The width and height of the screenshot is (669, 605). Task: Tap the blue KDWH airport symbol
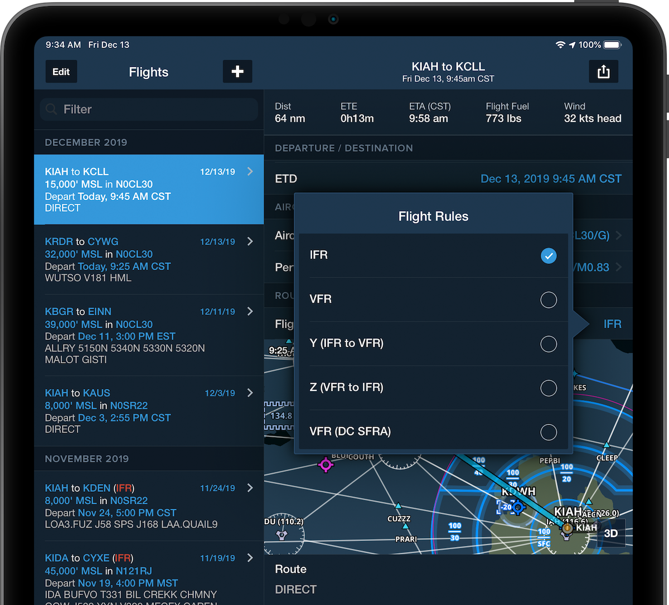(x=518, y=507)
